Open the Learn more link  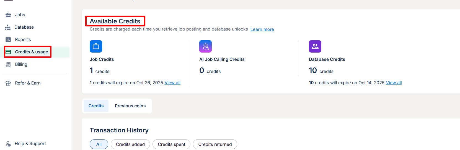pyautogui.click(x=262, y=29)
